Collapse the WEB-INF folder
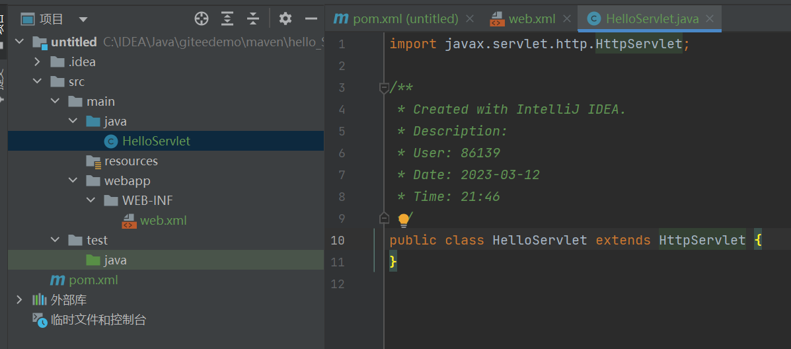Viewport: 791px width, 349px height. [x=91, y=200]
